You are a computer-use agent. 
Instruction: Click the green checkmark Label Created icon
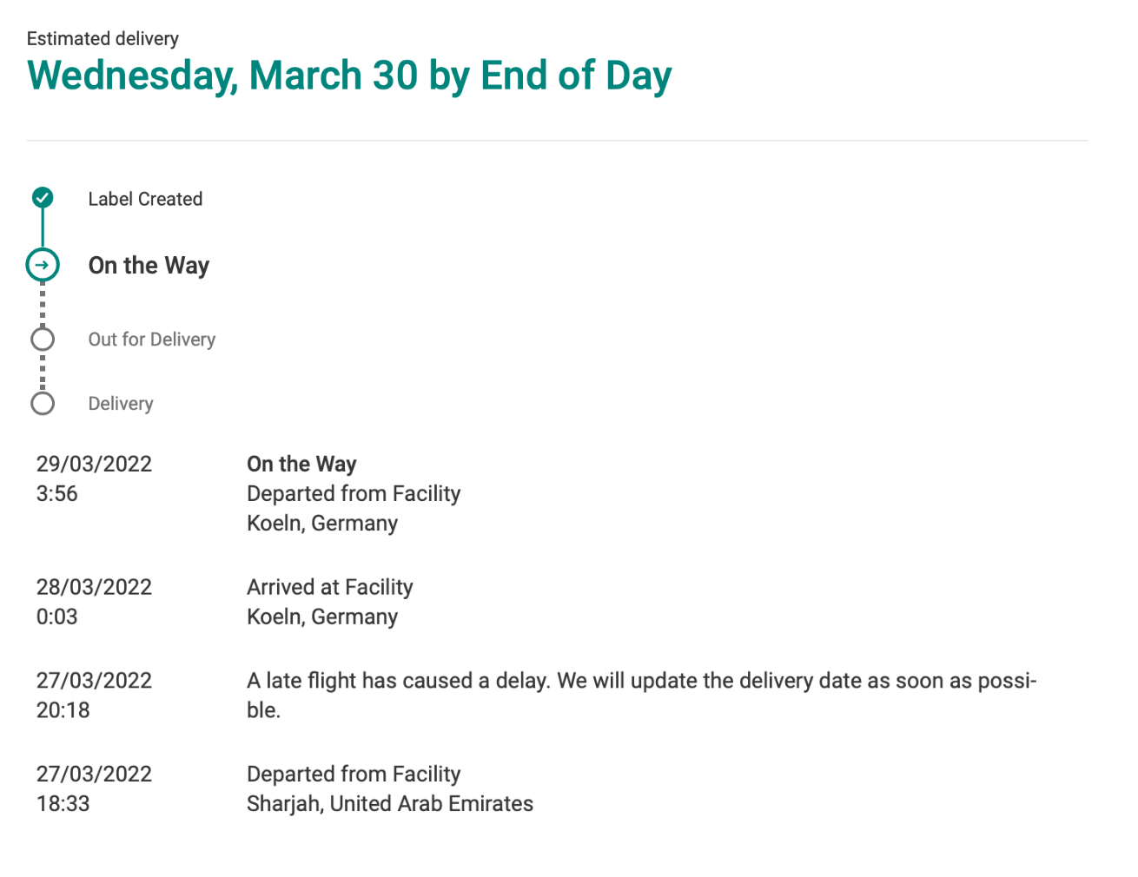click(x=43, y=198)
